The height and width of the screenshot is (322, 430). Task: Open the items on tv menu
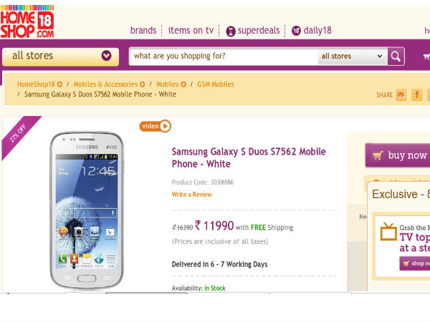pos(191,31)
